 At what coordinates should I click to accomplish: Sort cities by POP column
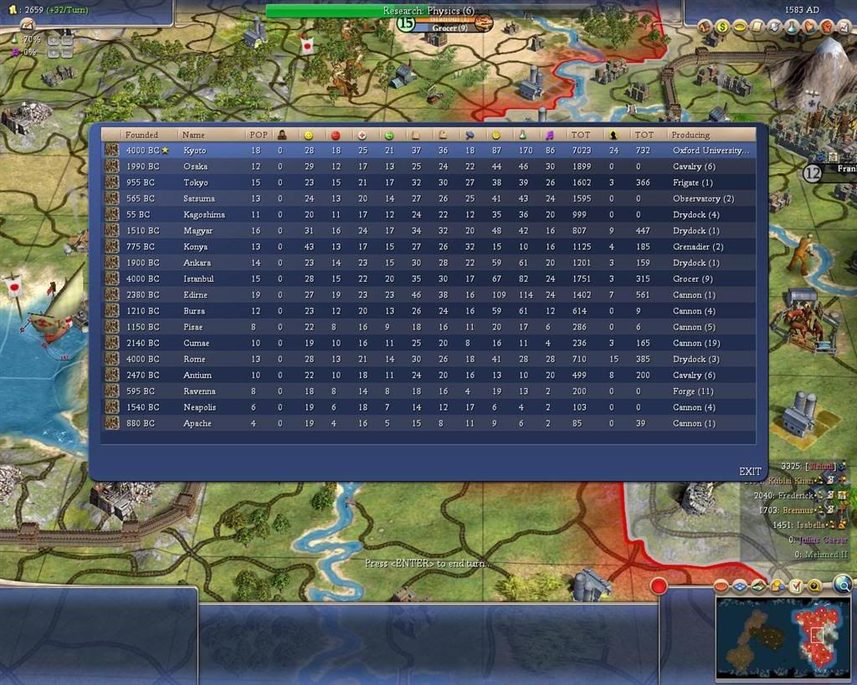click(x=259, y=135)
